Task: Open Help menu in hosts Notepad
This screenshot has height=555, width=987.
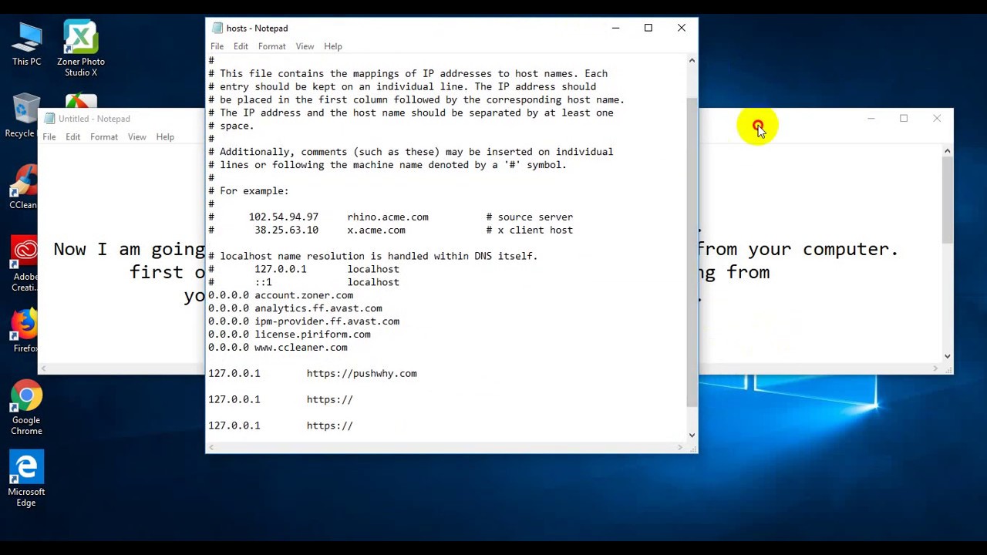Action: pyautogui.click(x=332, y=46)
